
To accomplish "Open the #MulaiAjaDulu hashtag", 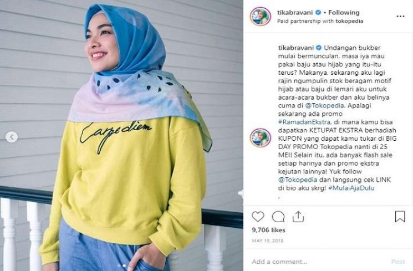I will coord(351,188).
